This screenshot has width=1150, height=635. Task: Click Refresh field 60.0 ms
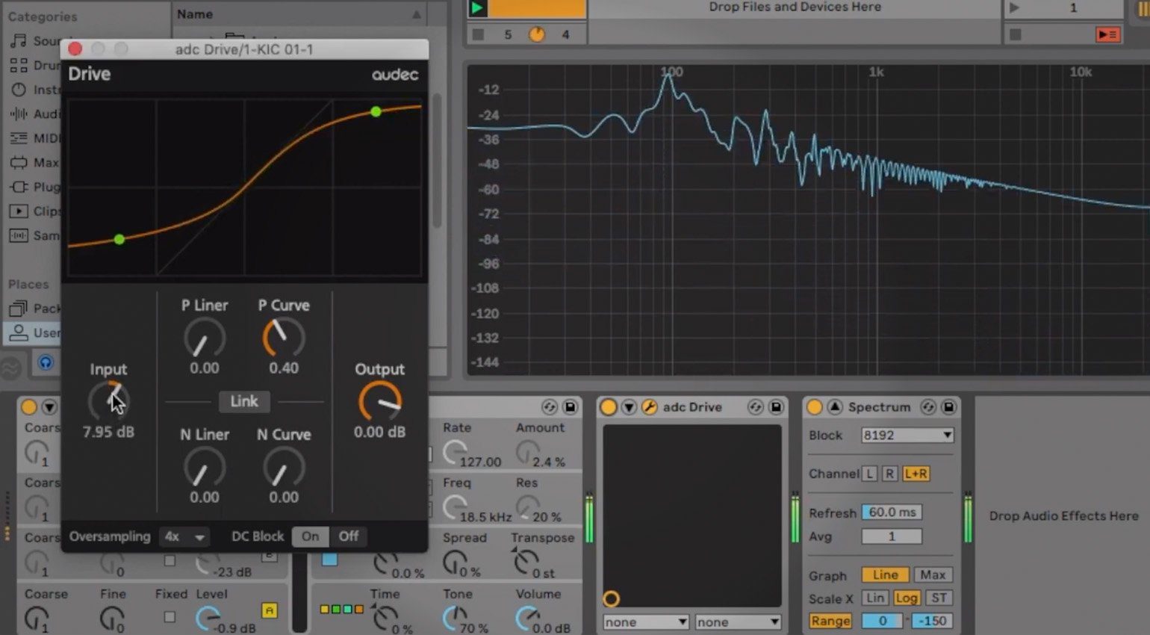[892, 512]
